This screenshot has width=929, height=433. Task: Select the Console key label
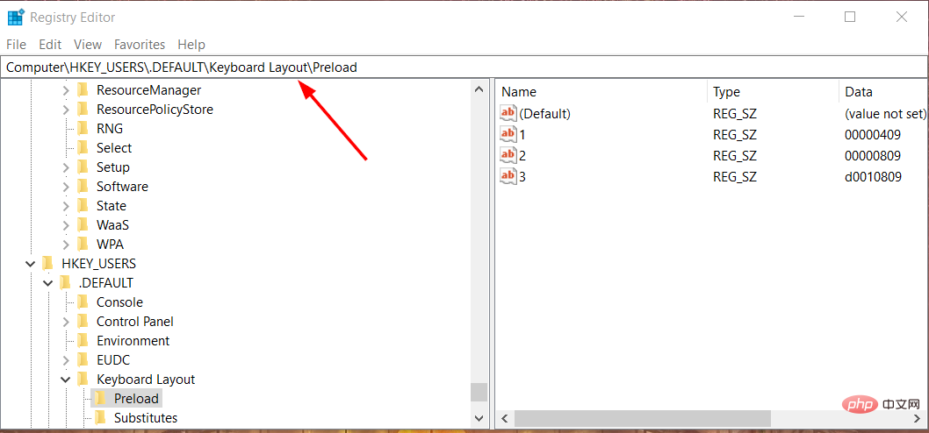point(119,302)
